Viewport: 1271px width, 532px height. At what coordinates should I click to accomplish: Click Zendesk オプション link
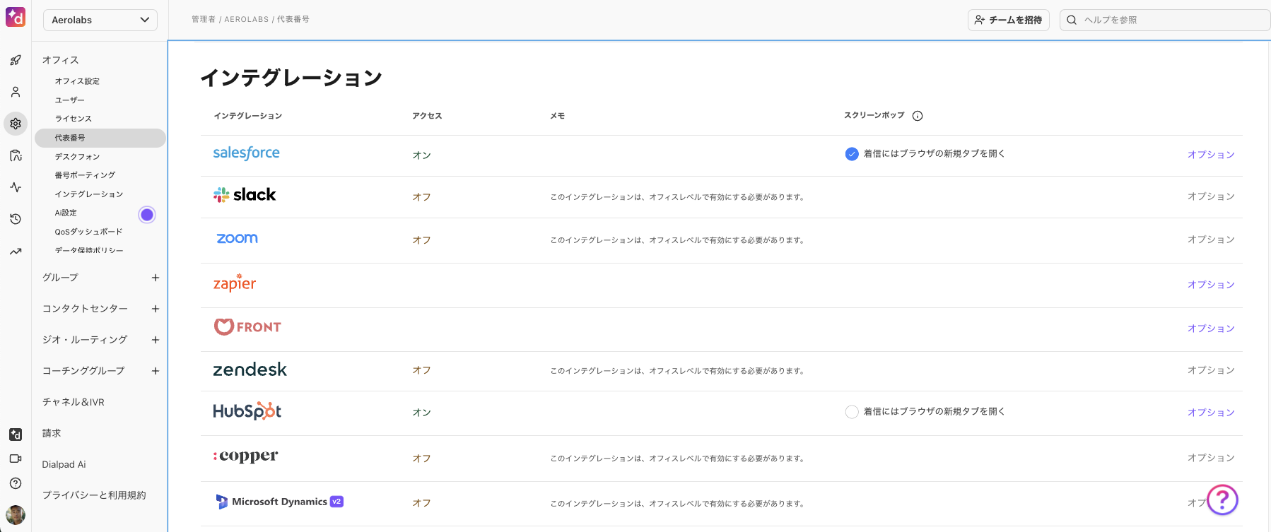click(x=1211, y=370)
